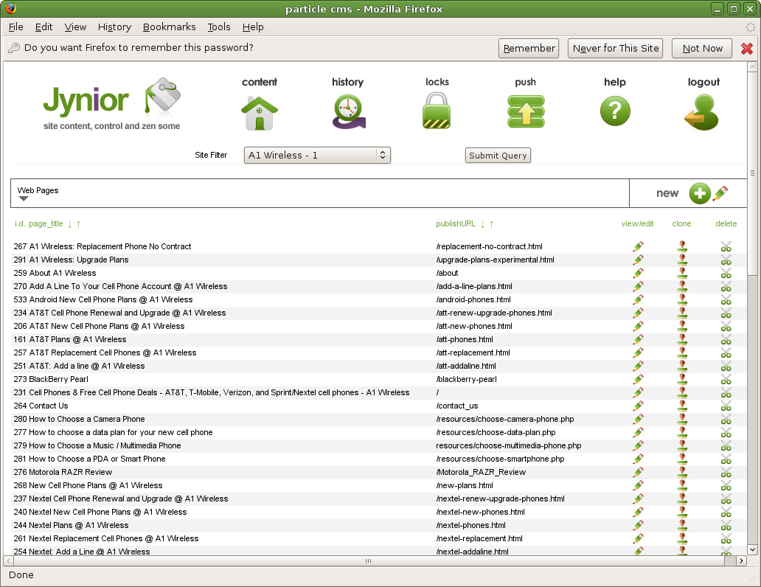Click the vertical scrollbar down arrow
761x587 pixels.
pyautogui.click(x=752, y=549)
